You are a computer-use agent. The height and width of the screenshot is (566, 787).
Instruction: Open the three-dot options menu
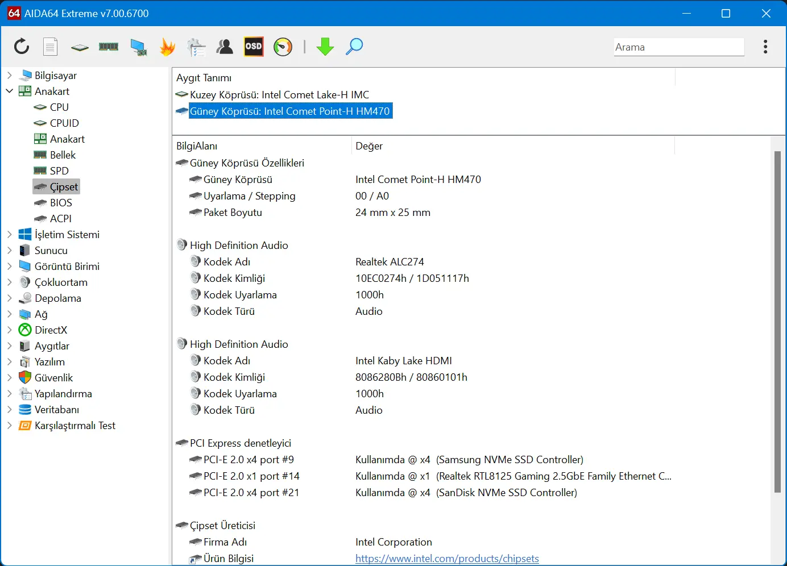point(765,47)
